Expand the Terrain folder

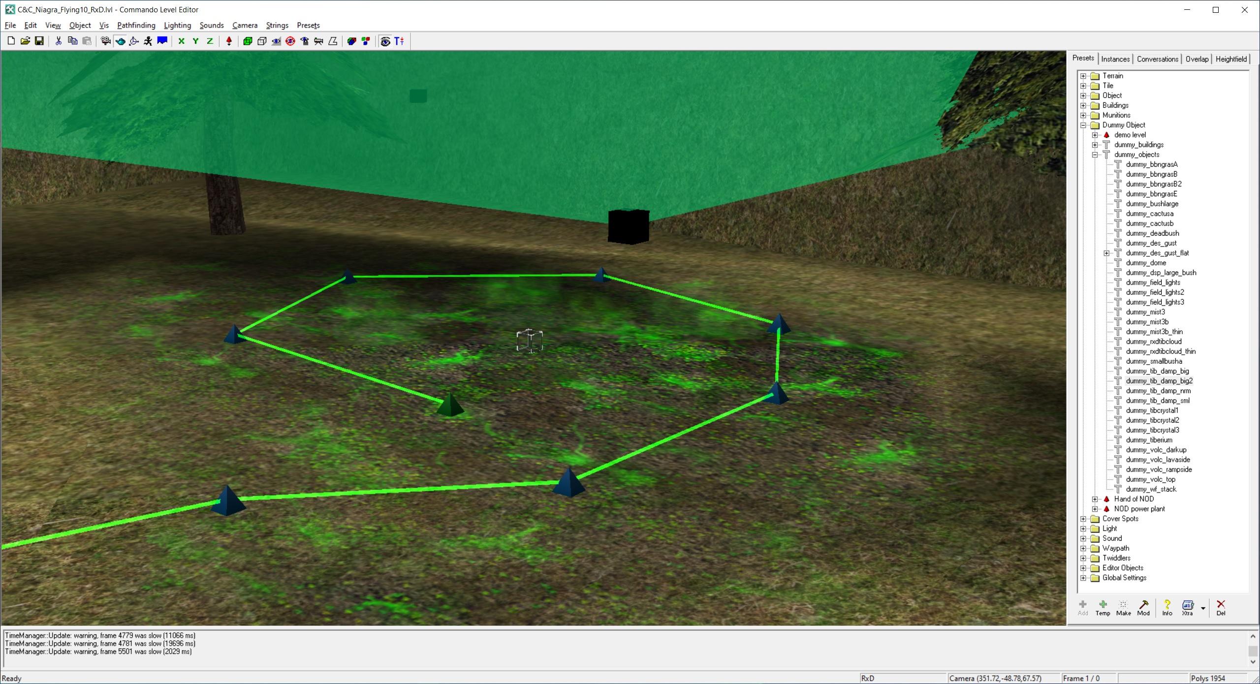coord(1083,76)
